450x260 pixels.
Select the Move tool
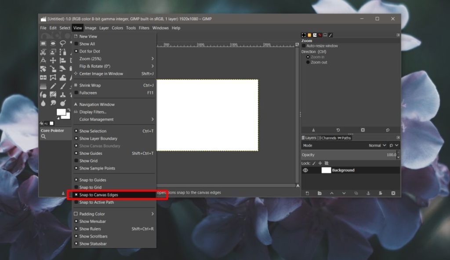pyautogui.click(x=53, y=60)
